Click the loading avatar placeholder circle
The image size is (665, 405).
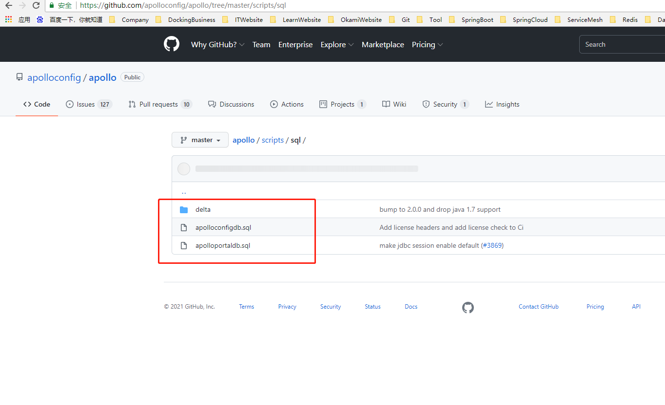click(x=184, y=169)
